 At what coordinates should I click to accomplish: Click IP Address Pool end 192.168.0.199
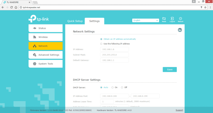[x=145, y=96]
